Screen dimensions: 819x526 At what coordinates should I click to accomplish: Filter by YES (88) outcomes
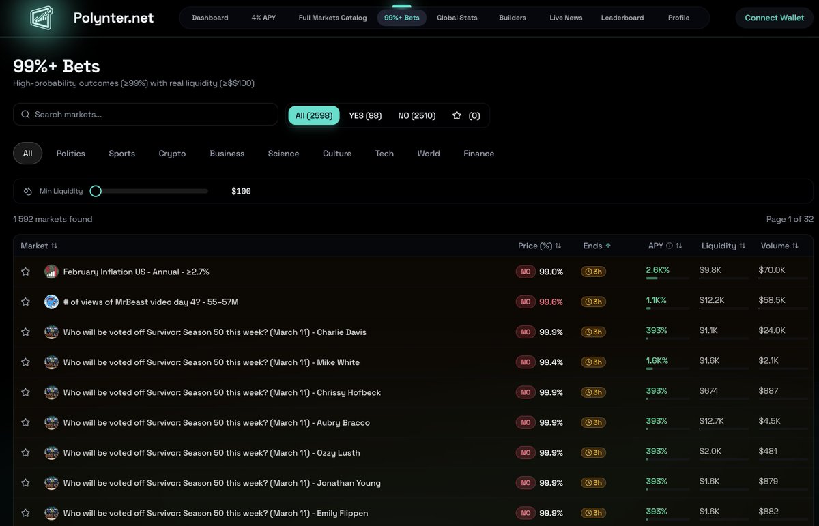pos(365,115)
